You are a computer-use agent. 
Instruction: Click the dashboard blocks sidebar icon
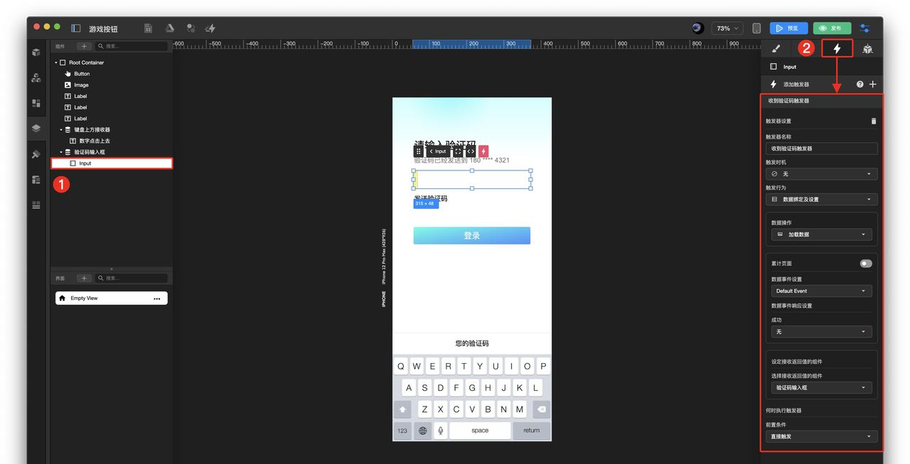coord(36,103)
